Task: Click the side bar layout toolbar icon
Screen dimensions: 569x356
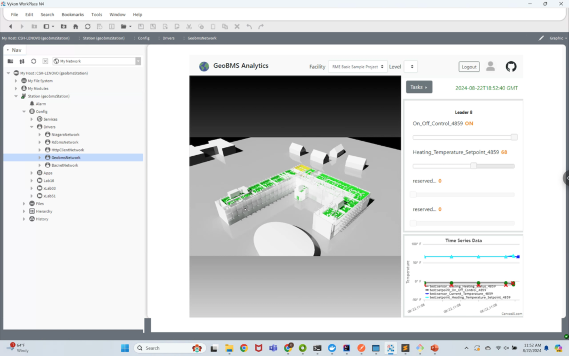Action: click(47, 27)
